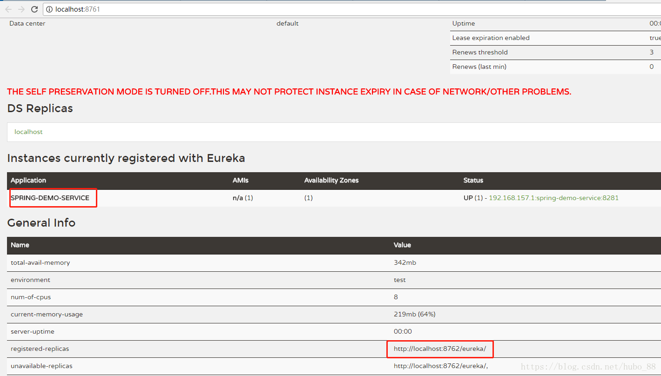Click the AMIs column header

point(240,181)
